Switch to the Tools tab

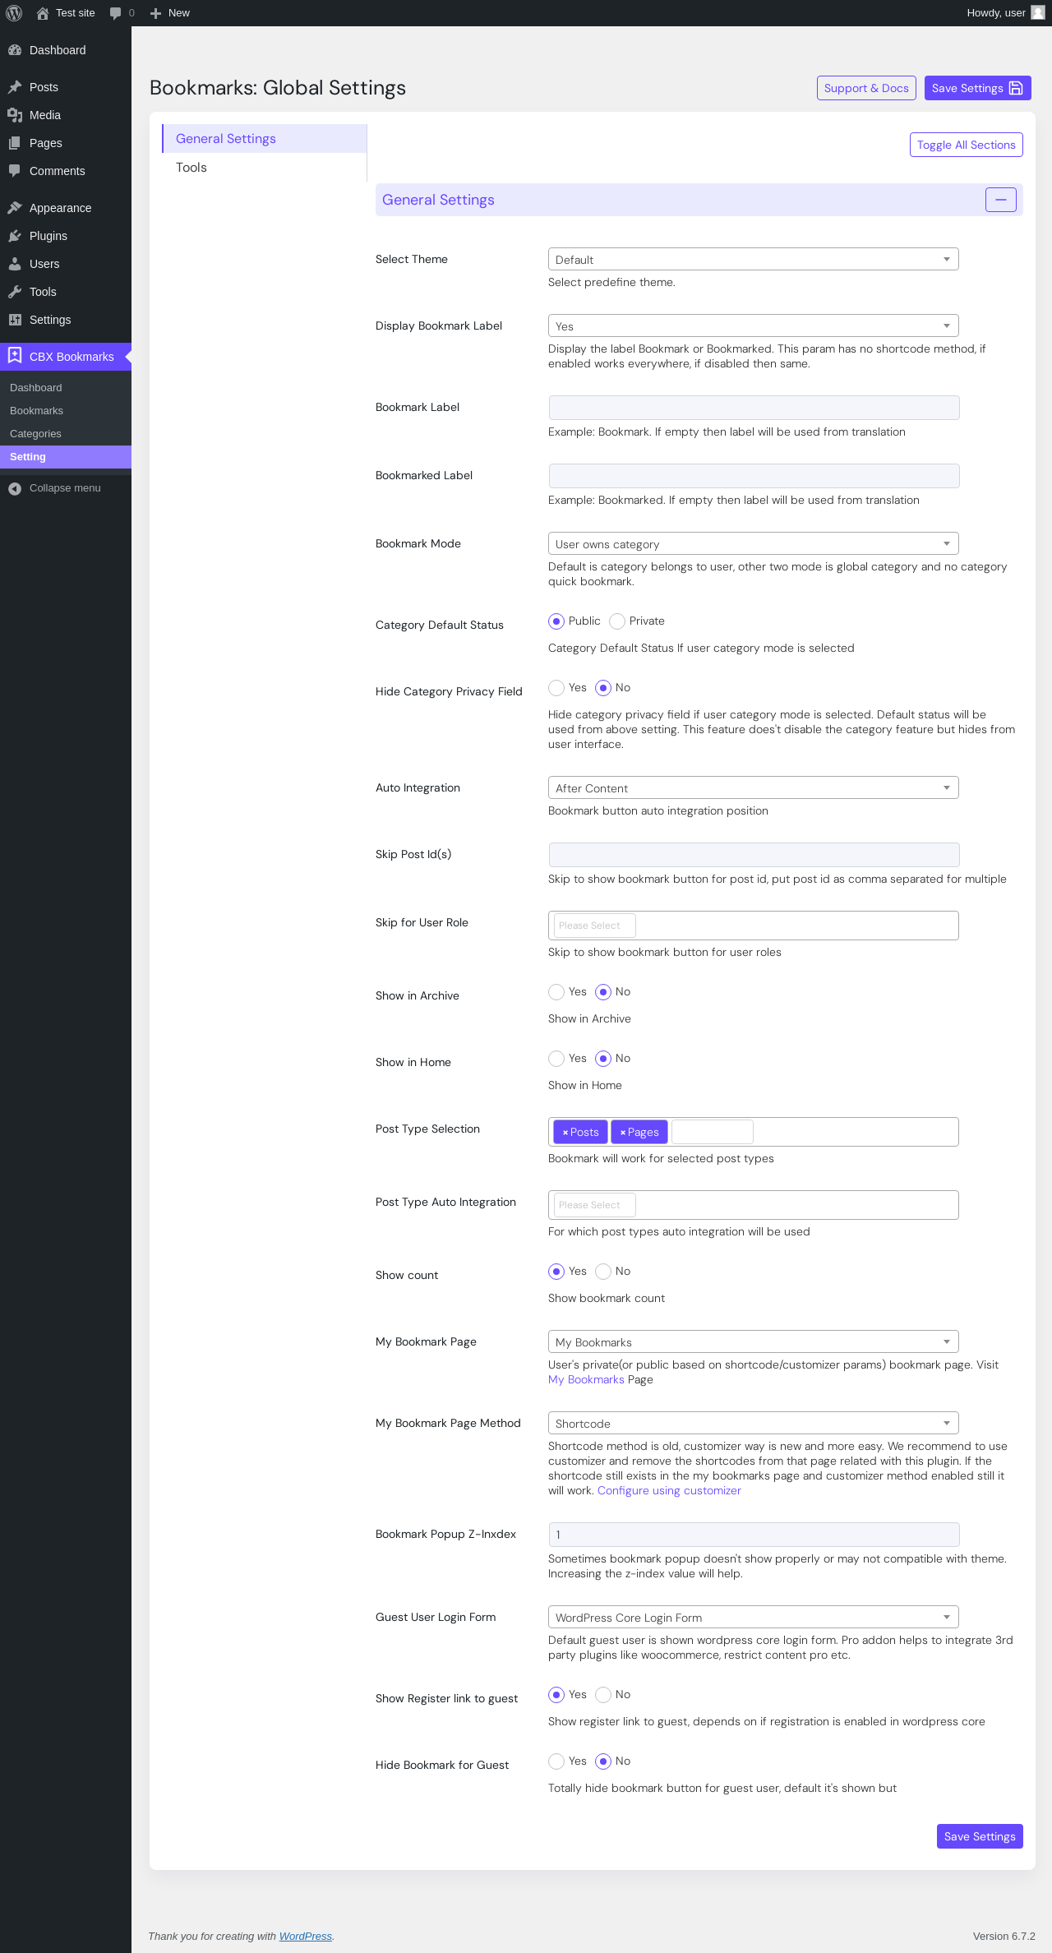191,168
